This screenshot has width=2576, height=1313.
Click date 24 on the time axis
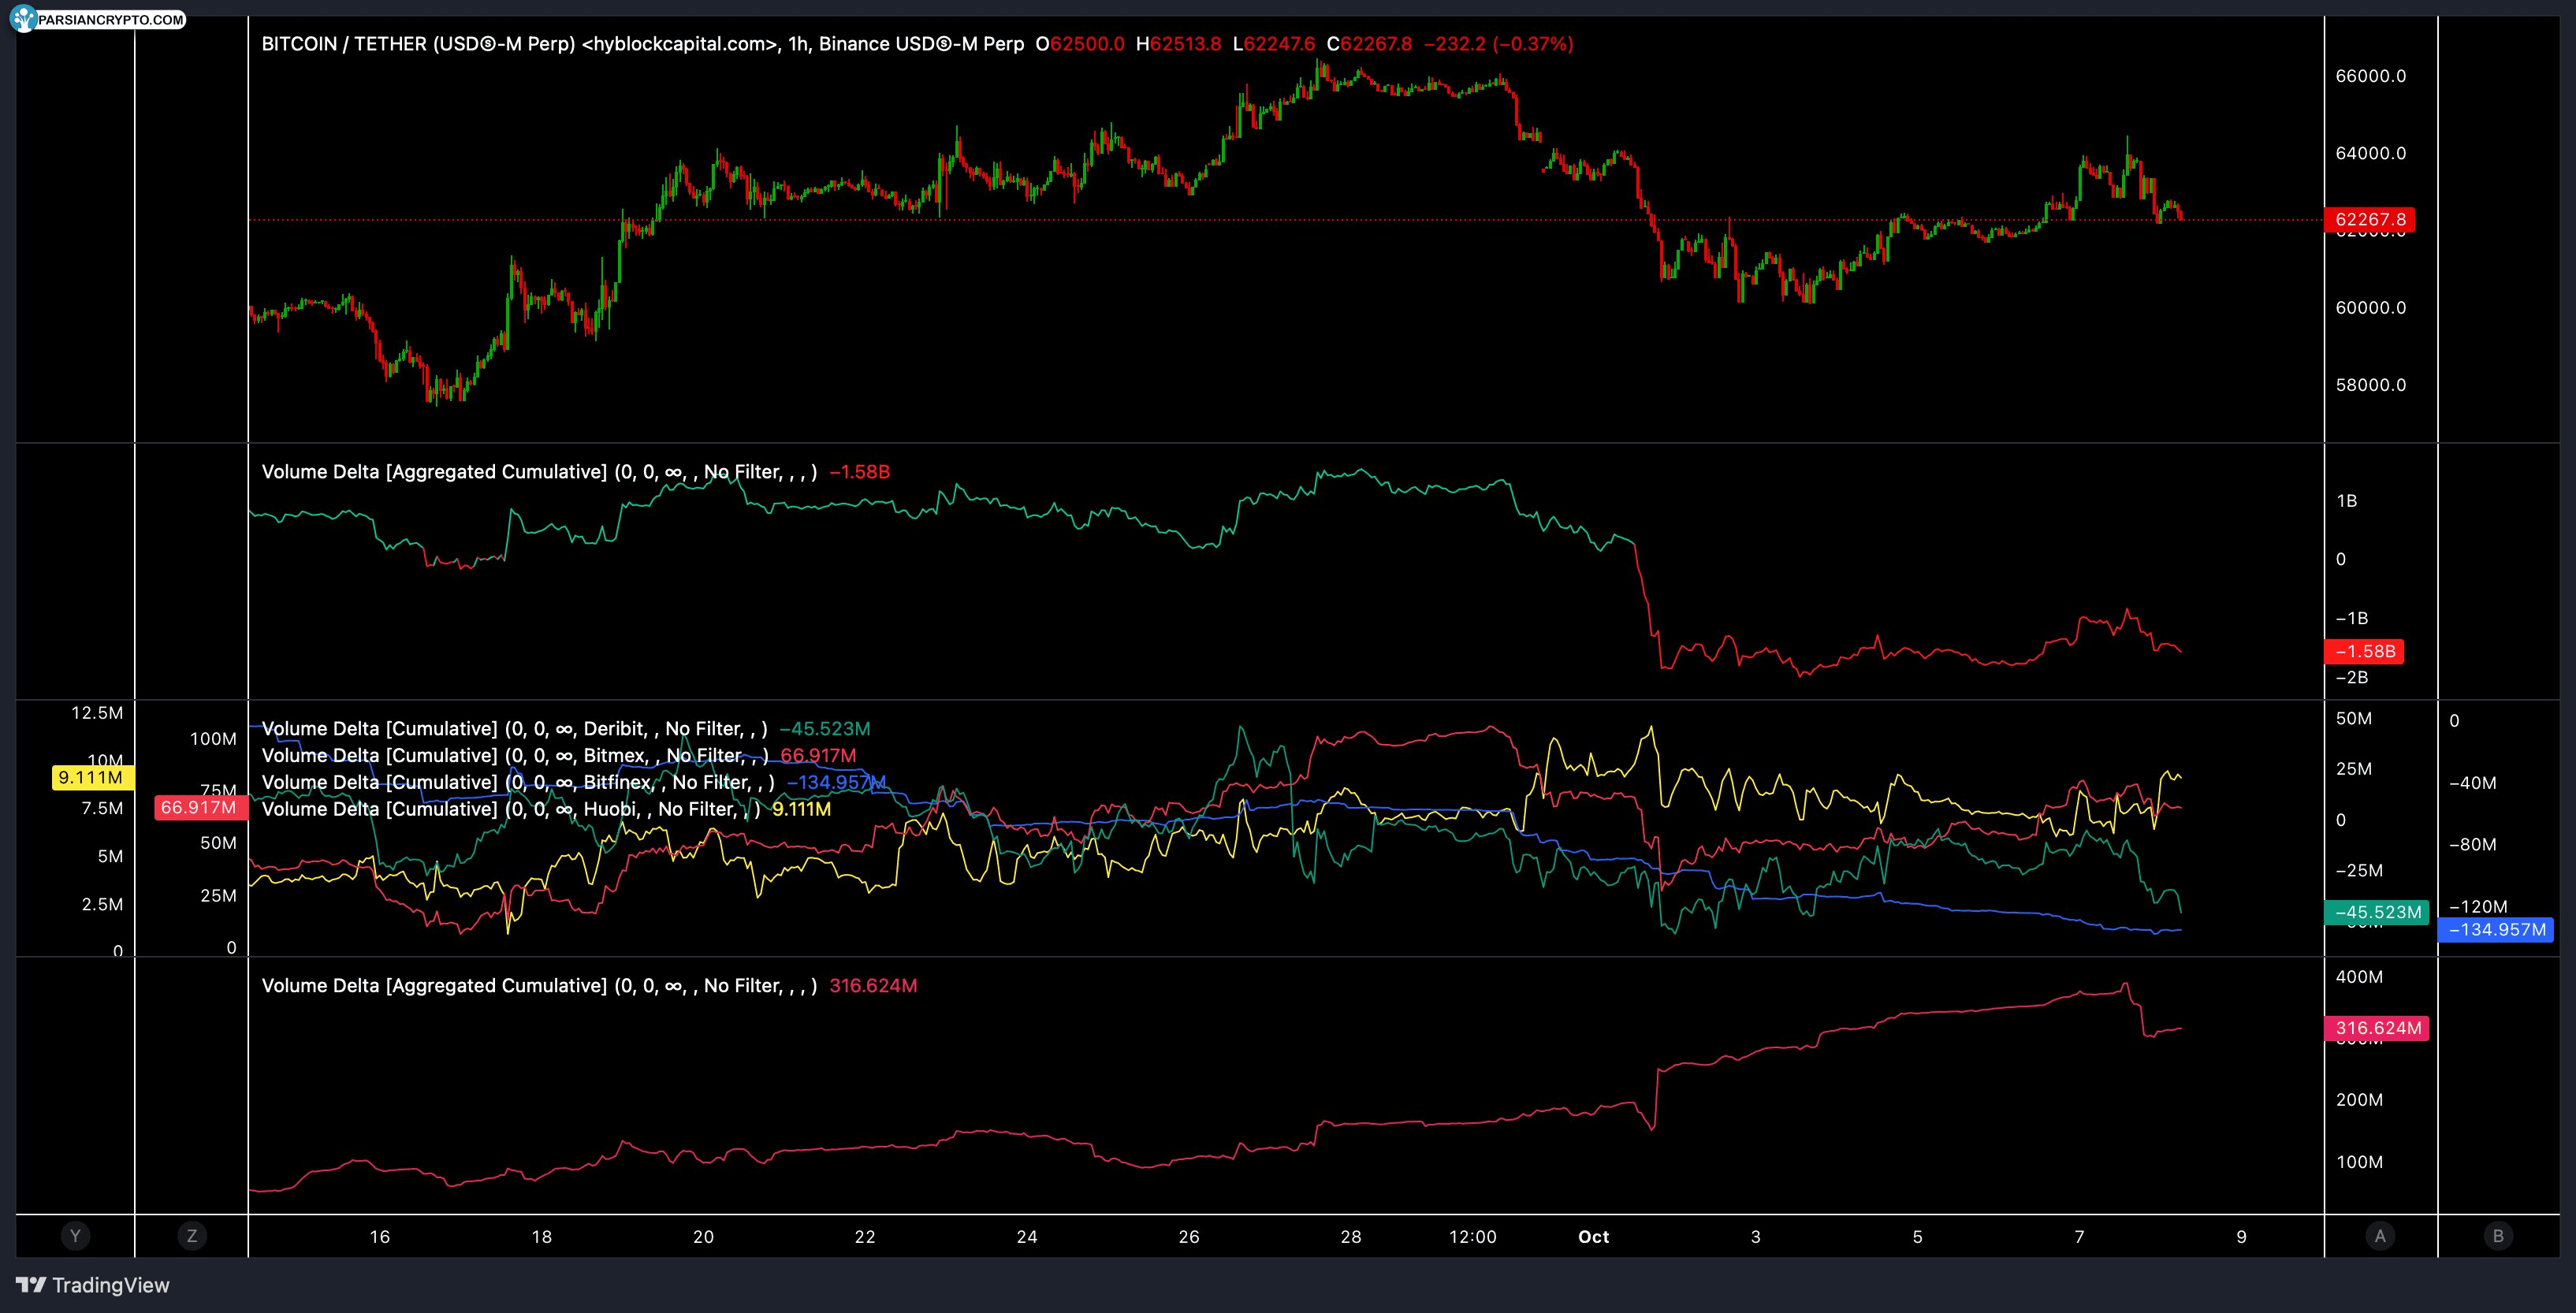pos(1027,1237)
